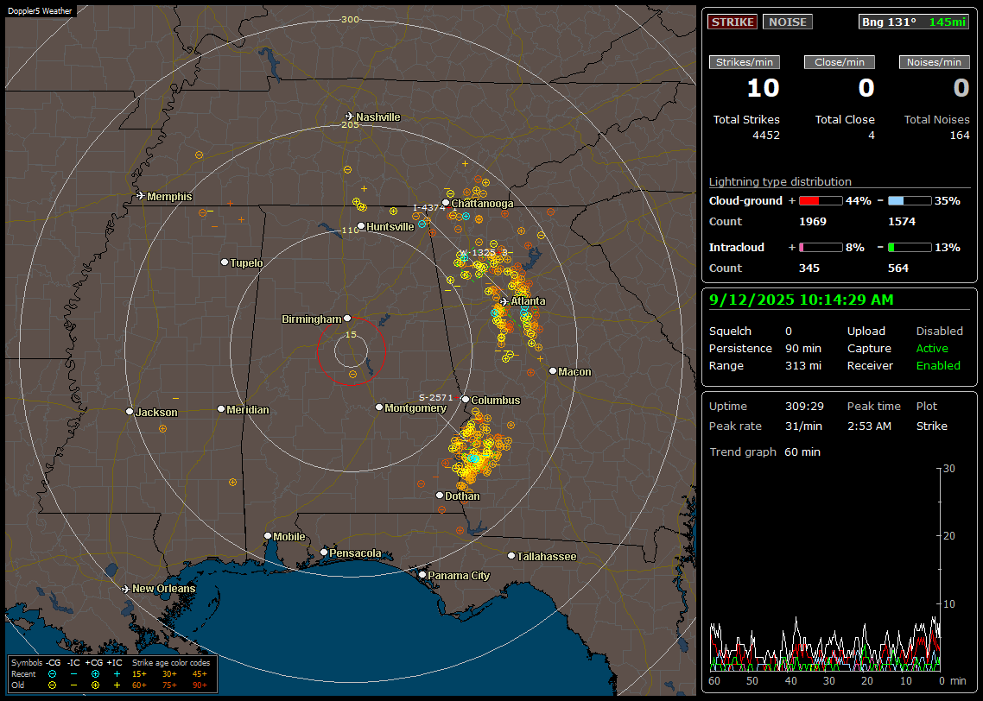This screenshot has width=983, height=701.
Task: Click the Persistence value 90 min
Action: [803, 348]
